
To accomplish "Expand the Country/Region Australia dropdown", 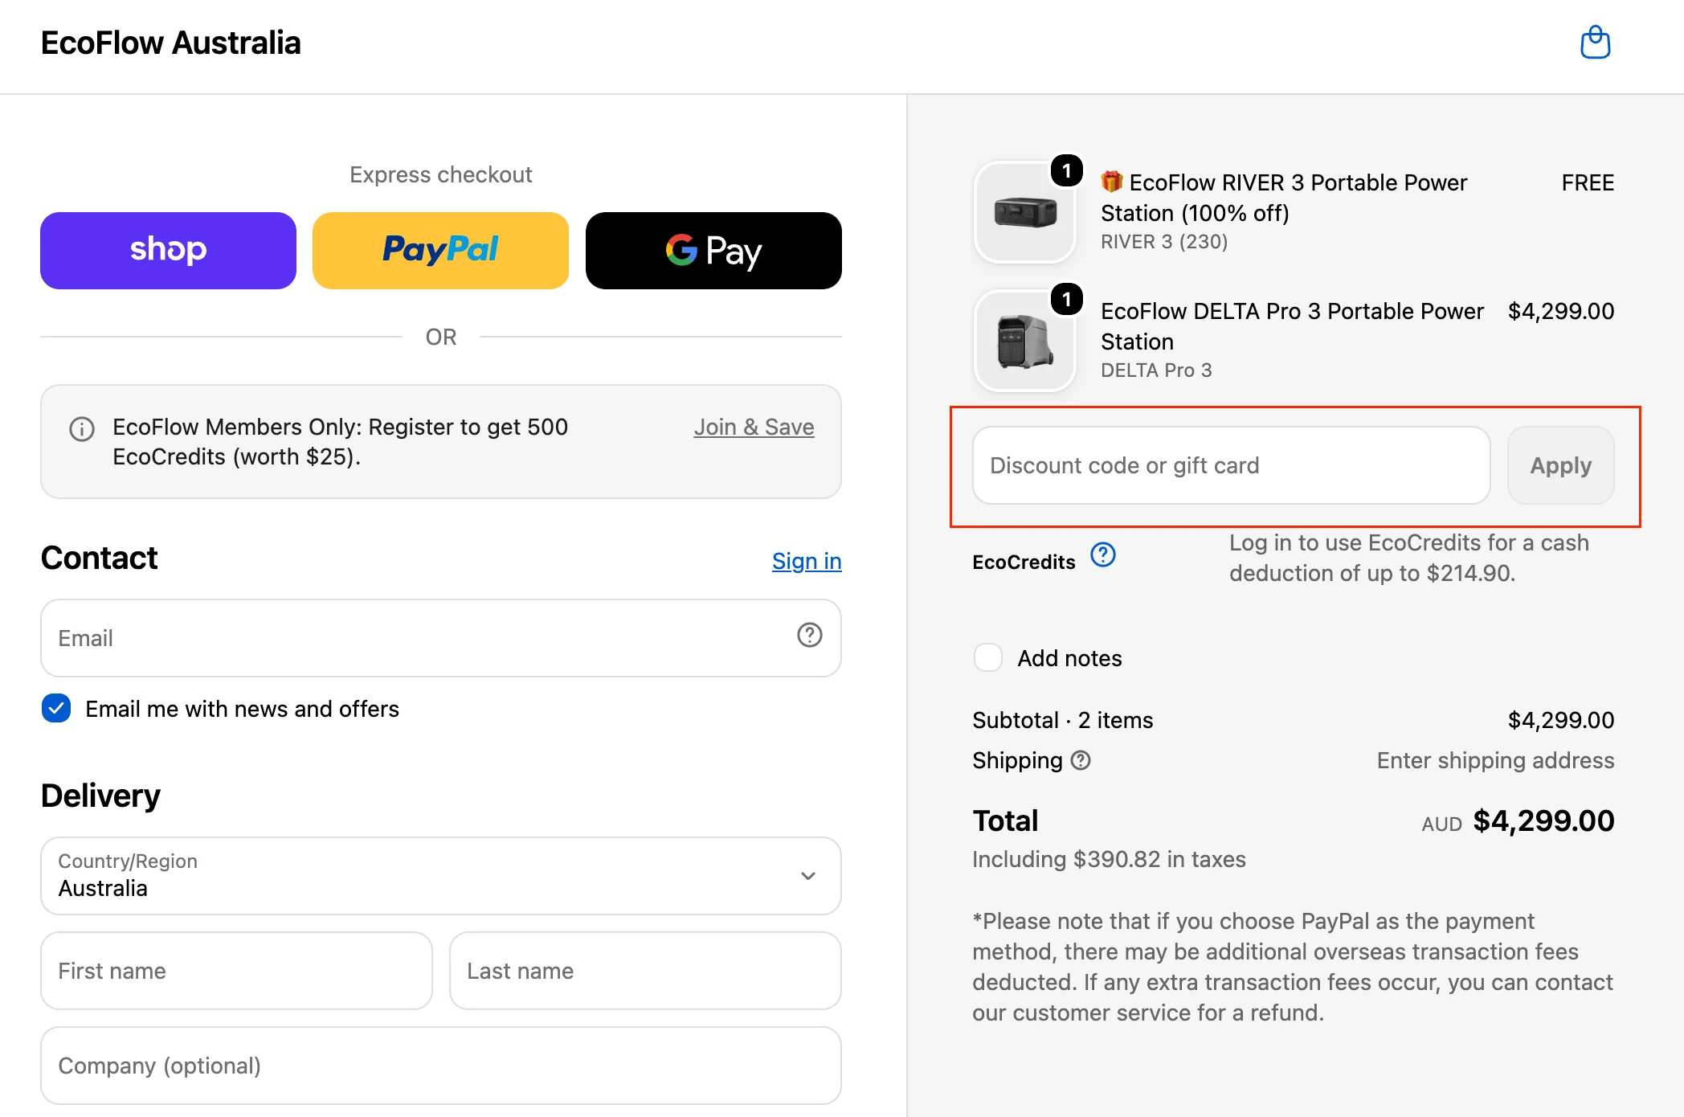I will point(440,876).
